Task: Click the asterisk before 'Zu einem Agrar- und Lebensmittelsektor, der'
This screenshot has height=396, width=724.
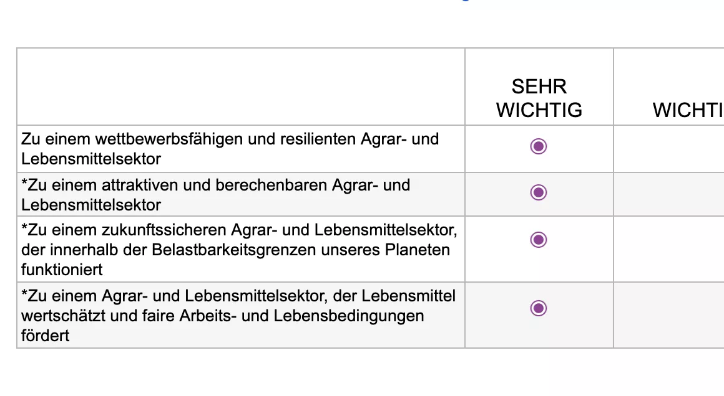Action: tap(24, 296)
